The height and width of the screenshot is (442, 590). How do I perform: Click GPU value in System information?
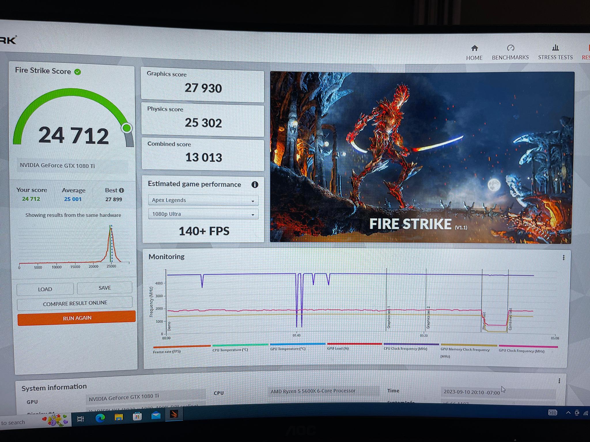pos(145,397)
